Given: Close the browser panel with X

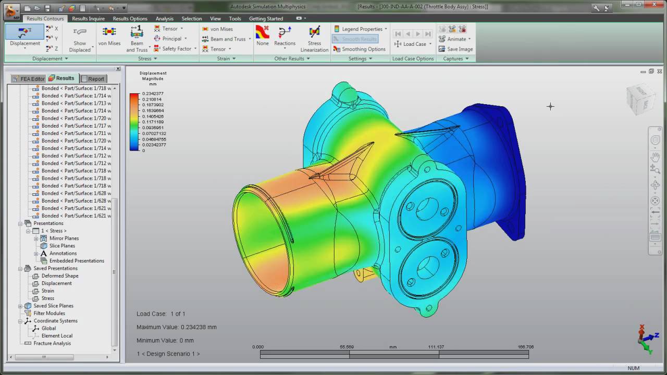Looking at the screenshot, I should coord(118,69).
